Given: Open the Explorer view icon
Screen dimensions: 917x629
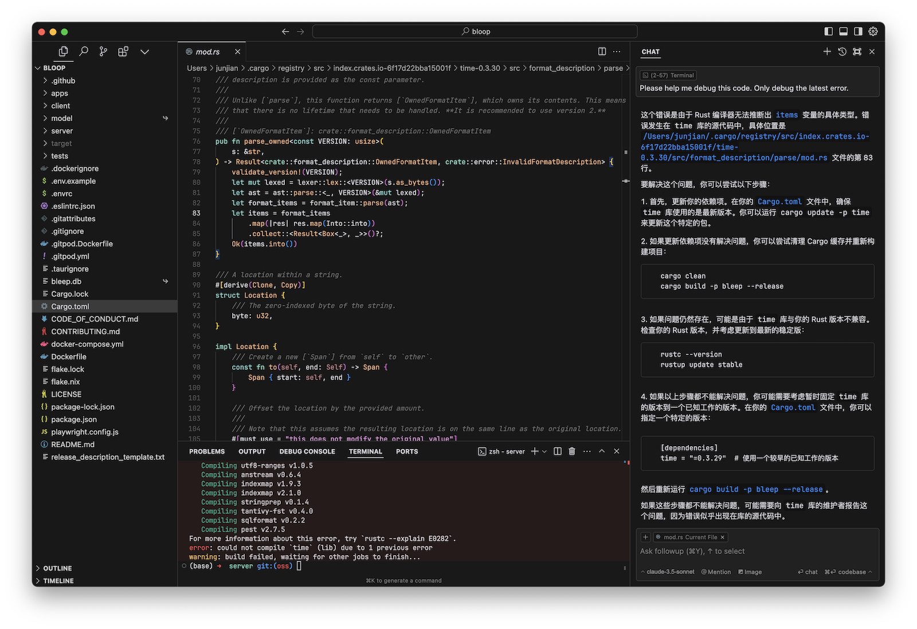Looking at the screenshot, I should click(x=63, y=52).
